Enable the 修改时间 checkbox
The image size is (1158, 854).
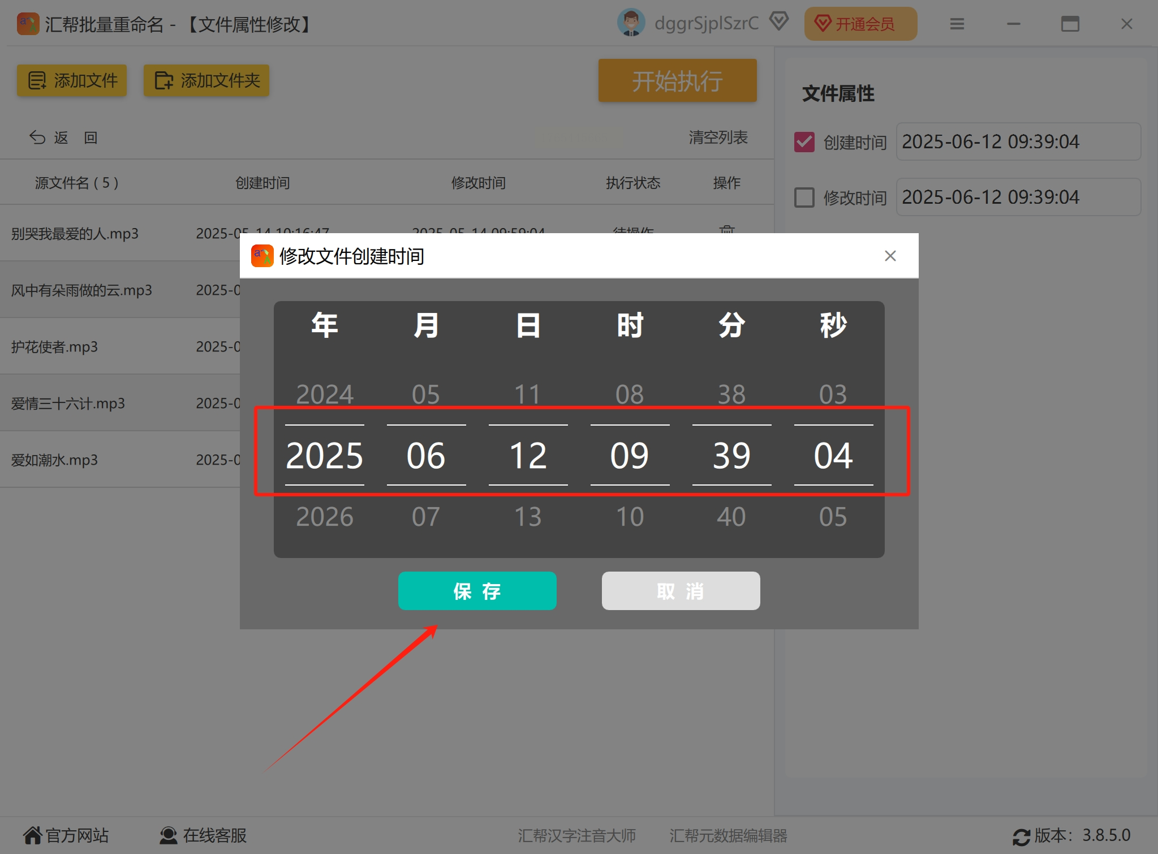[x=804, y=198]
